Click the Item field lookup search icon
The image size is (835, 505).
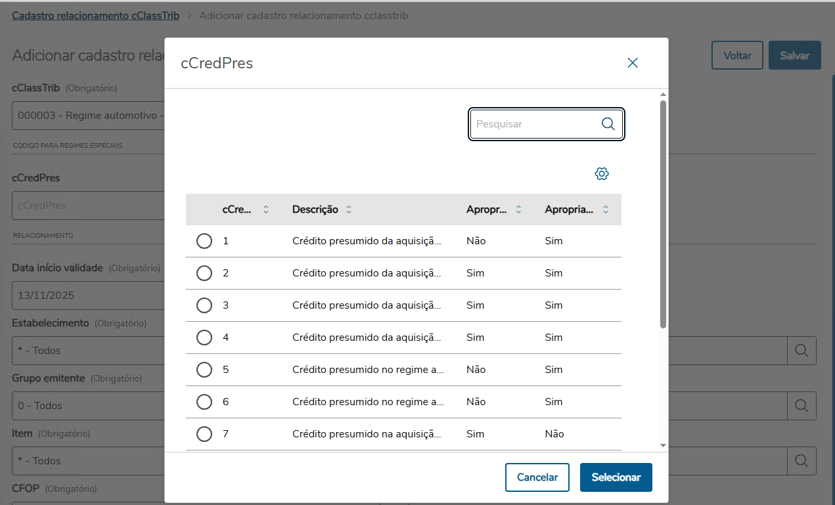pos(801,461)
